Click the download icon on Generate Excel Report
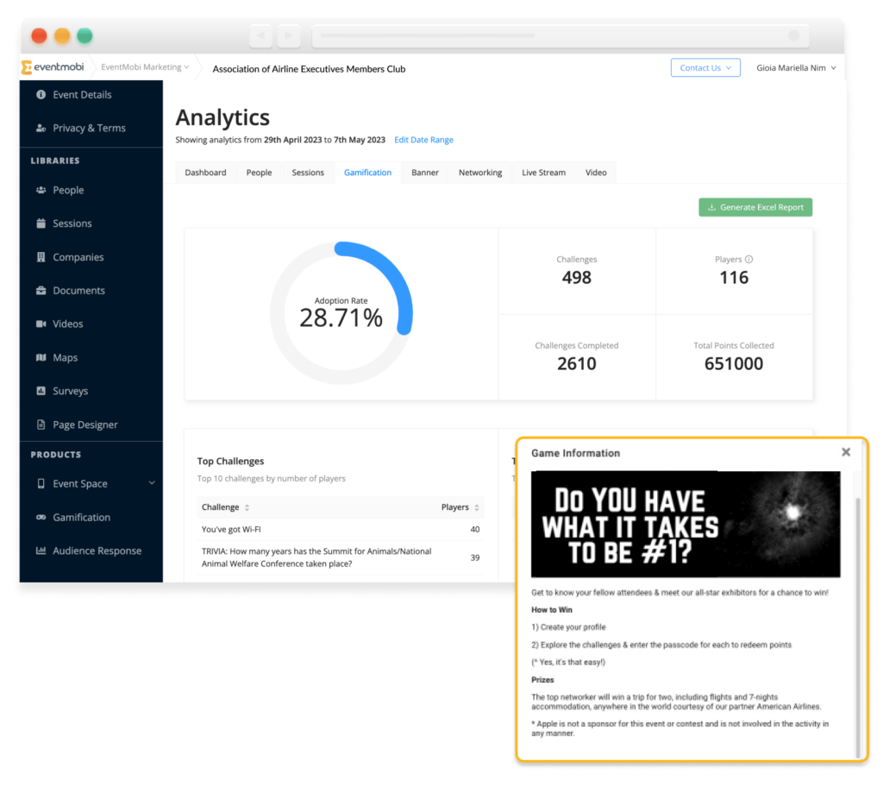 tap(711, 207)
